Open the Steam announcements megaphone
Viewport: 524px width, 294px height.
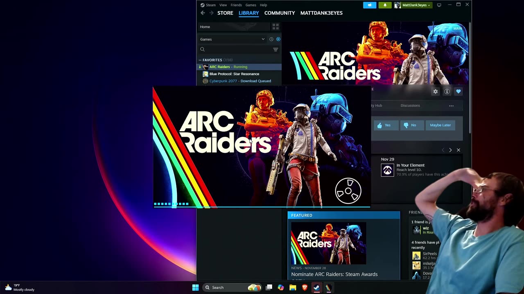click(370, 5)
